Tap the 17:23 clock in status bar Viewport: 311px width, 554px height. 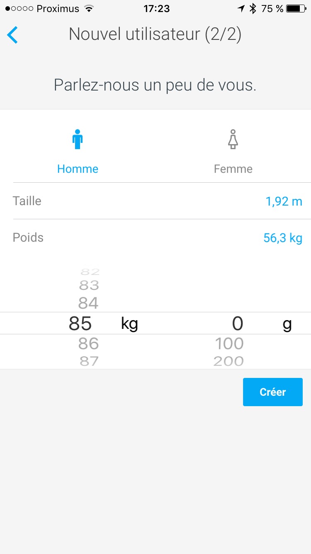155,9
